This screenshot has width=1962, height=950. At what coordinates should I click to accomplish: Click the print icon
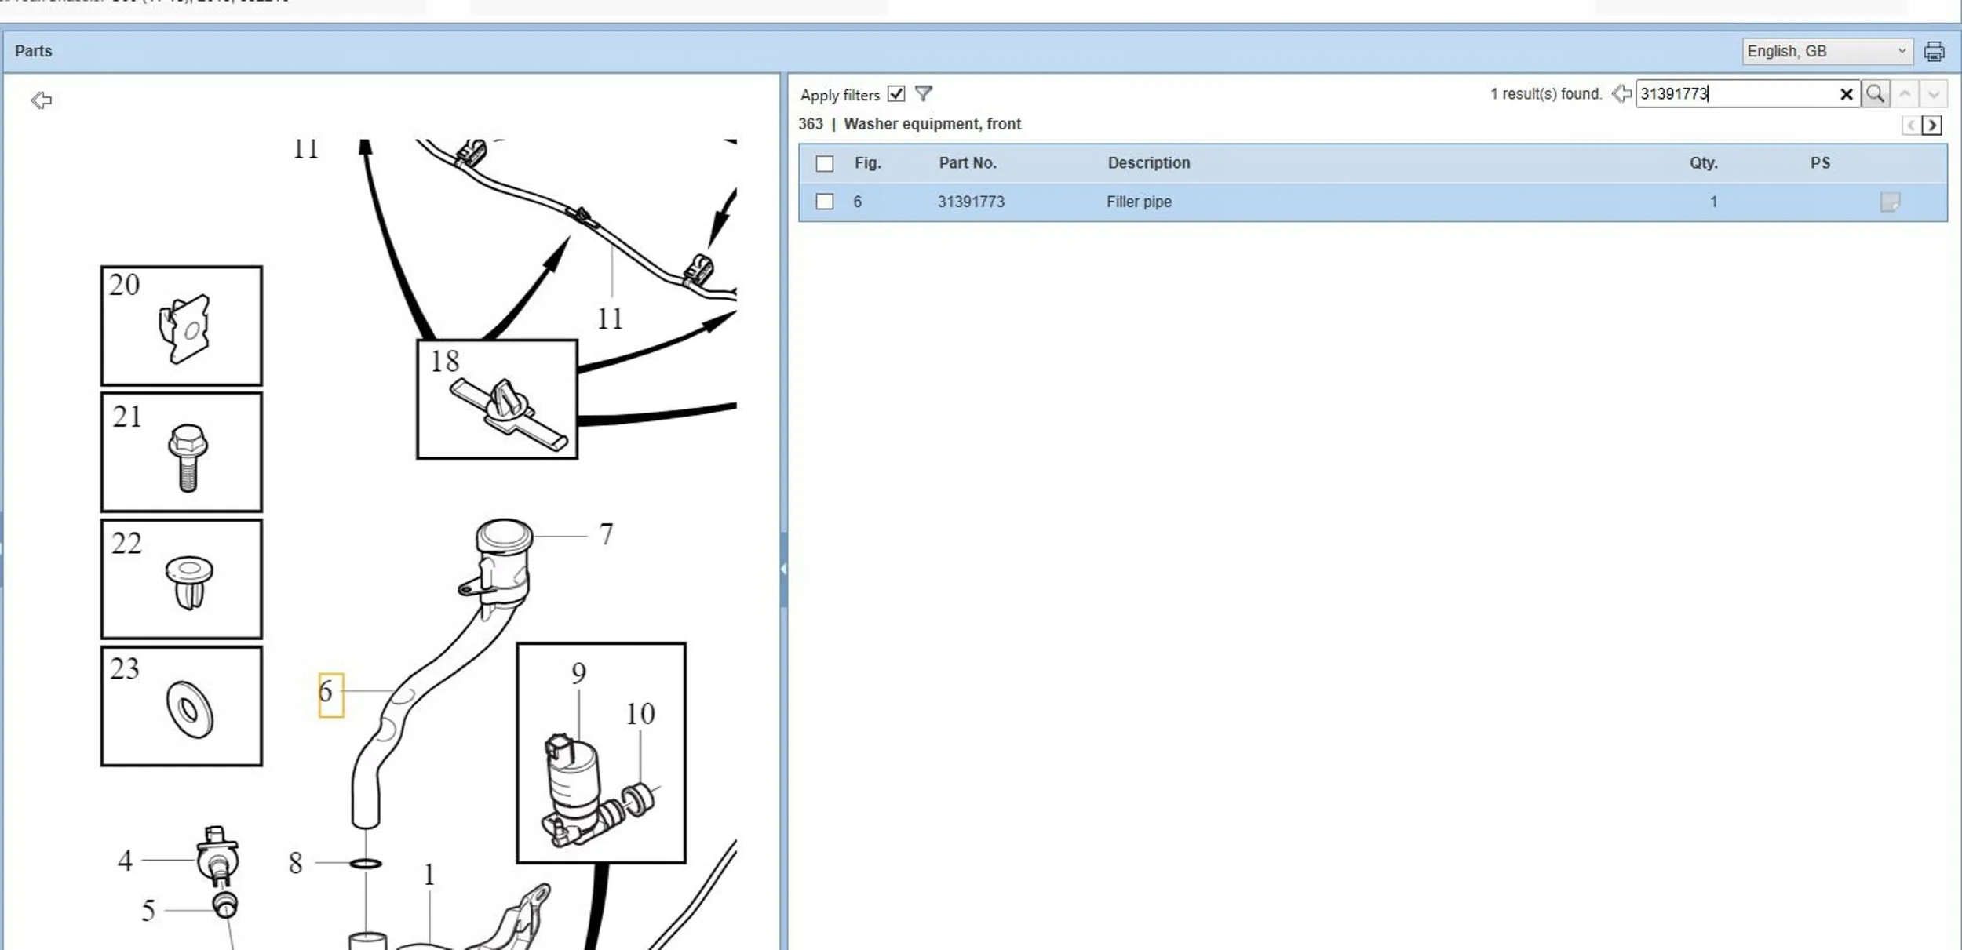click(1934, 52)
